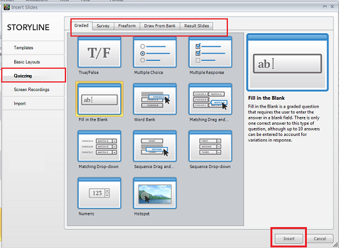Click the Cancel button

(320, 239)
